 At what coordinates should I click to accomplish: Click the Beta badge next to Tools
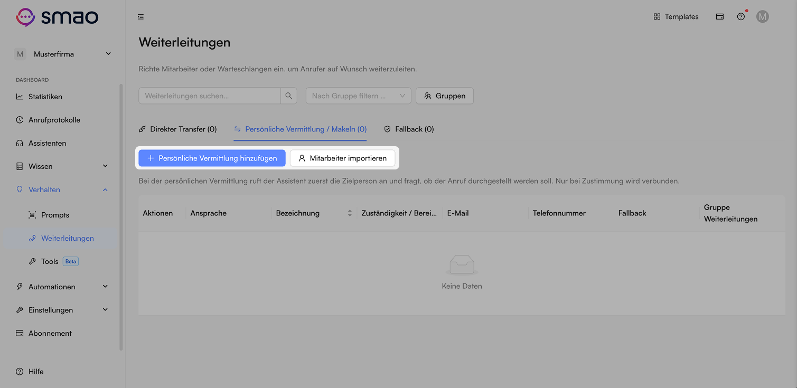[71, 261]
